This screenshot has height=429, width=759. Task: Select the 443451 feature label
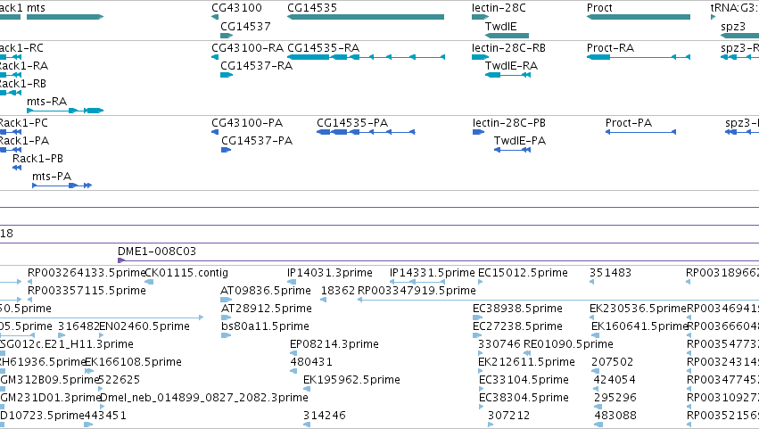pos(105,416)
